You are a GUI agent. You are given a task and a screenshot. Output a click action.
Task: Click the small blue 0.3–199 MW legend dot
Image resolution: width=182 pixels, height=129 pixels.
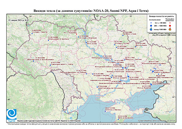point(151,23)
